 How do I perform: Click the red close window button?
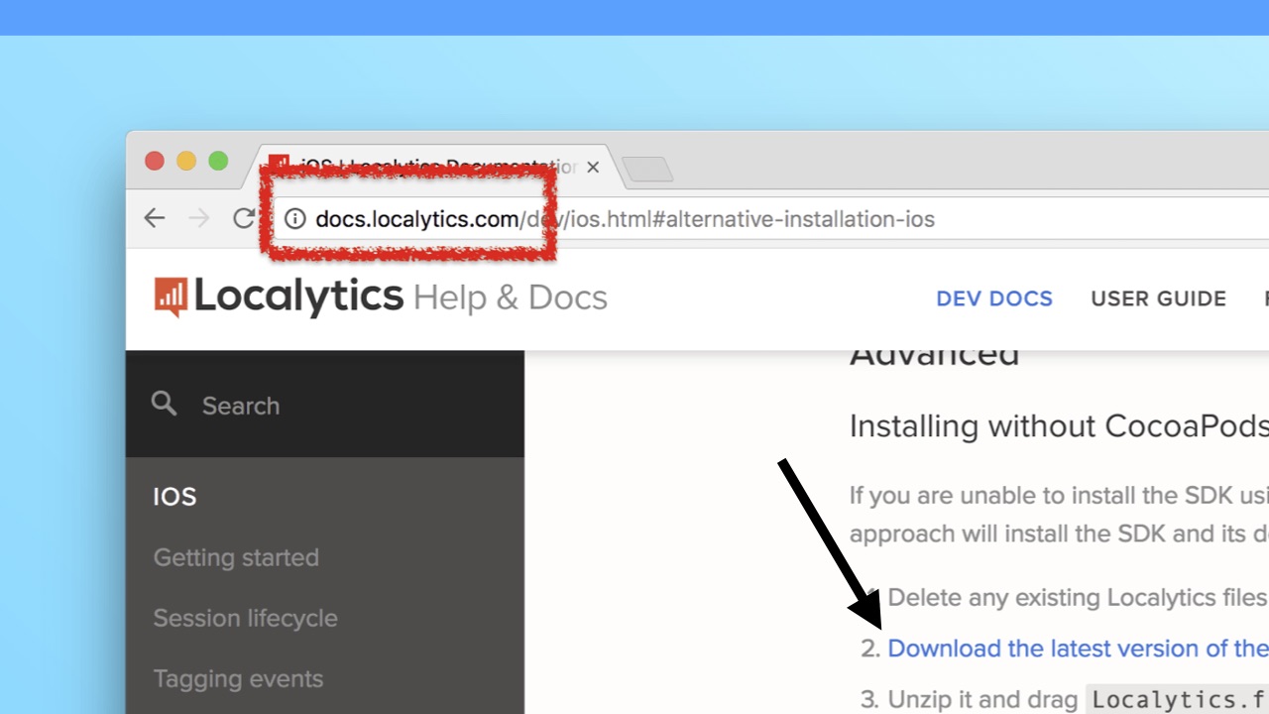pos(155,161)
